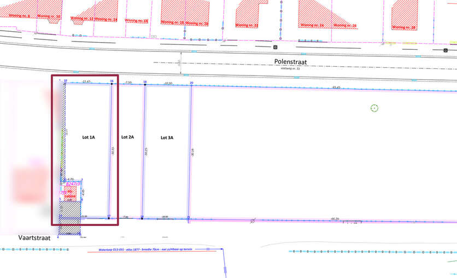Click the Woning nr. 28 label

tap(405, 27)
